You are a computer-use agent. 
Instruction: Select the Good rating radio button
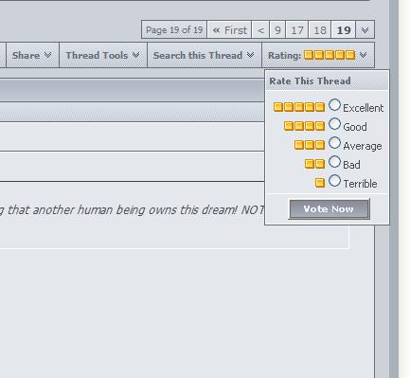coord(334,124)
